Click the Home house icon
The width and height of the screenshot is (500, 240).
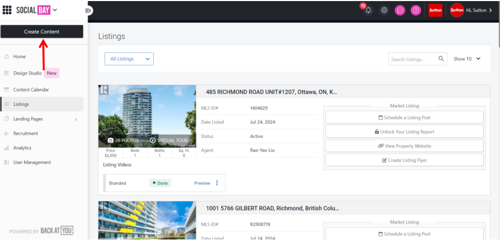pos(6,56)
